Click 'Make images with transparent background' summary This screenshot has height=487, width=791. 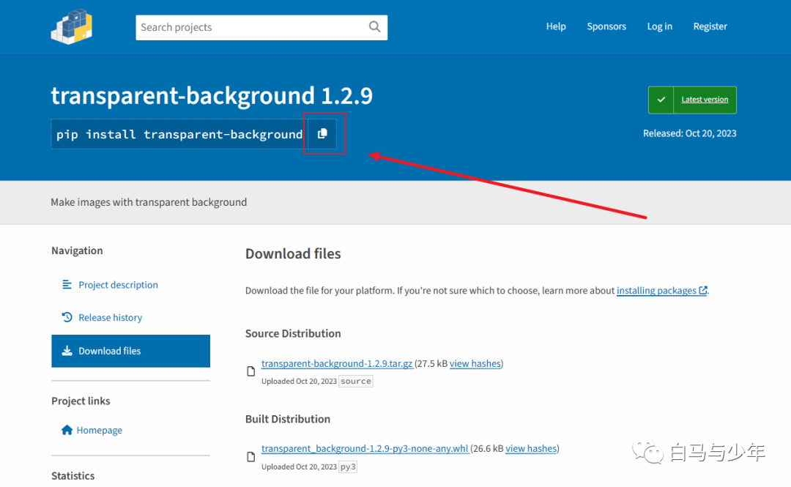[x=149, y=202]
